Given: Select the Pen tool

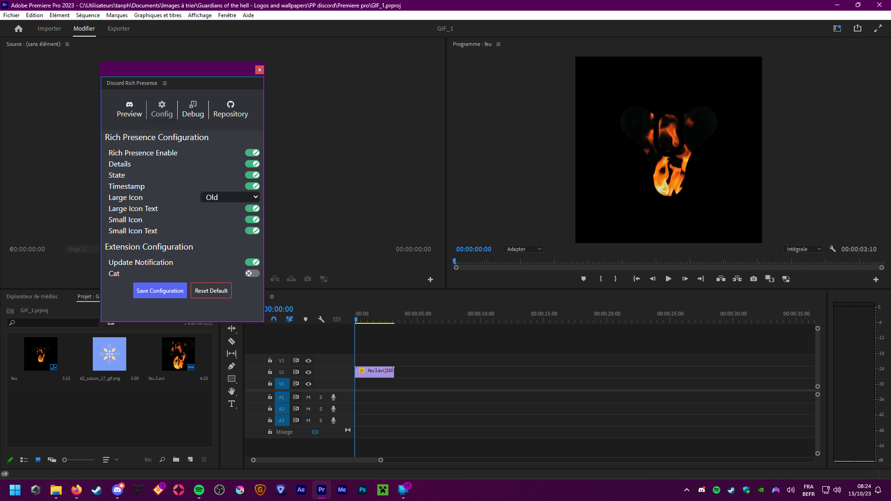Looking at the screenshot, I should (x=232, y=366).
